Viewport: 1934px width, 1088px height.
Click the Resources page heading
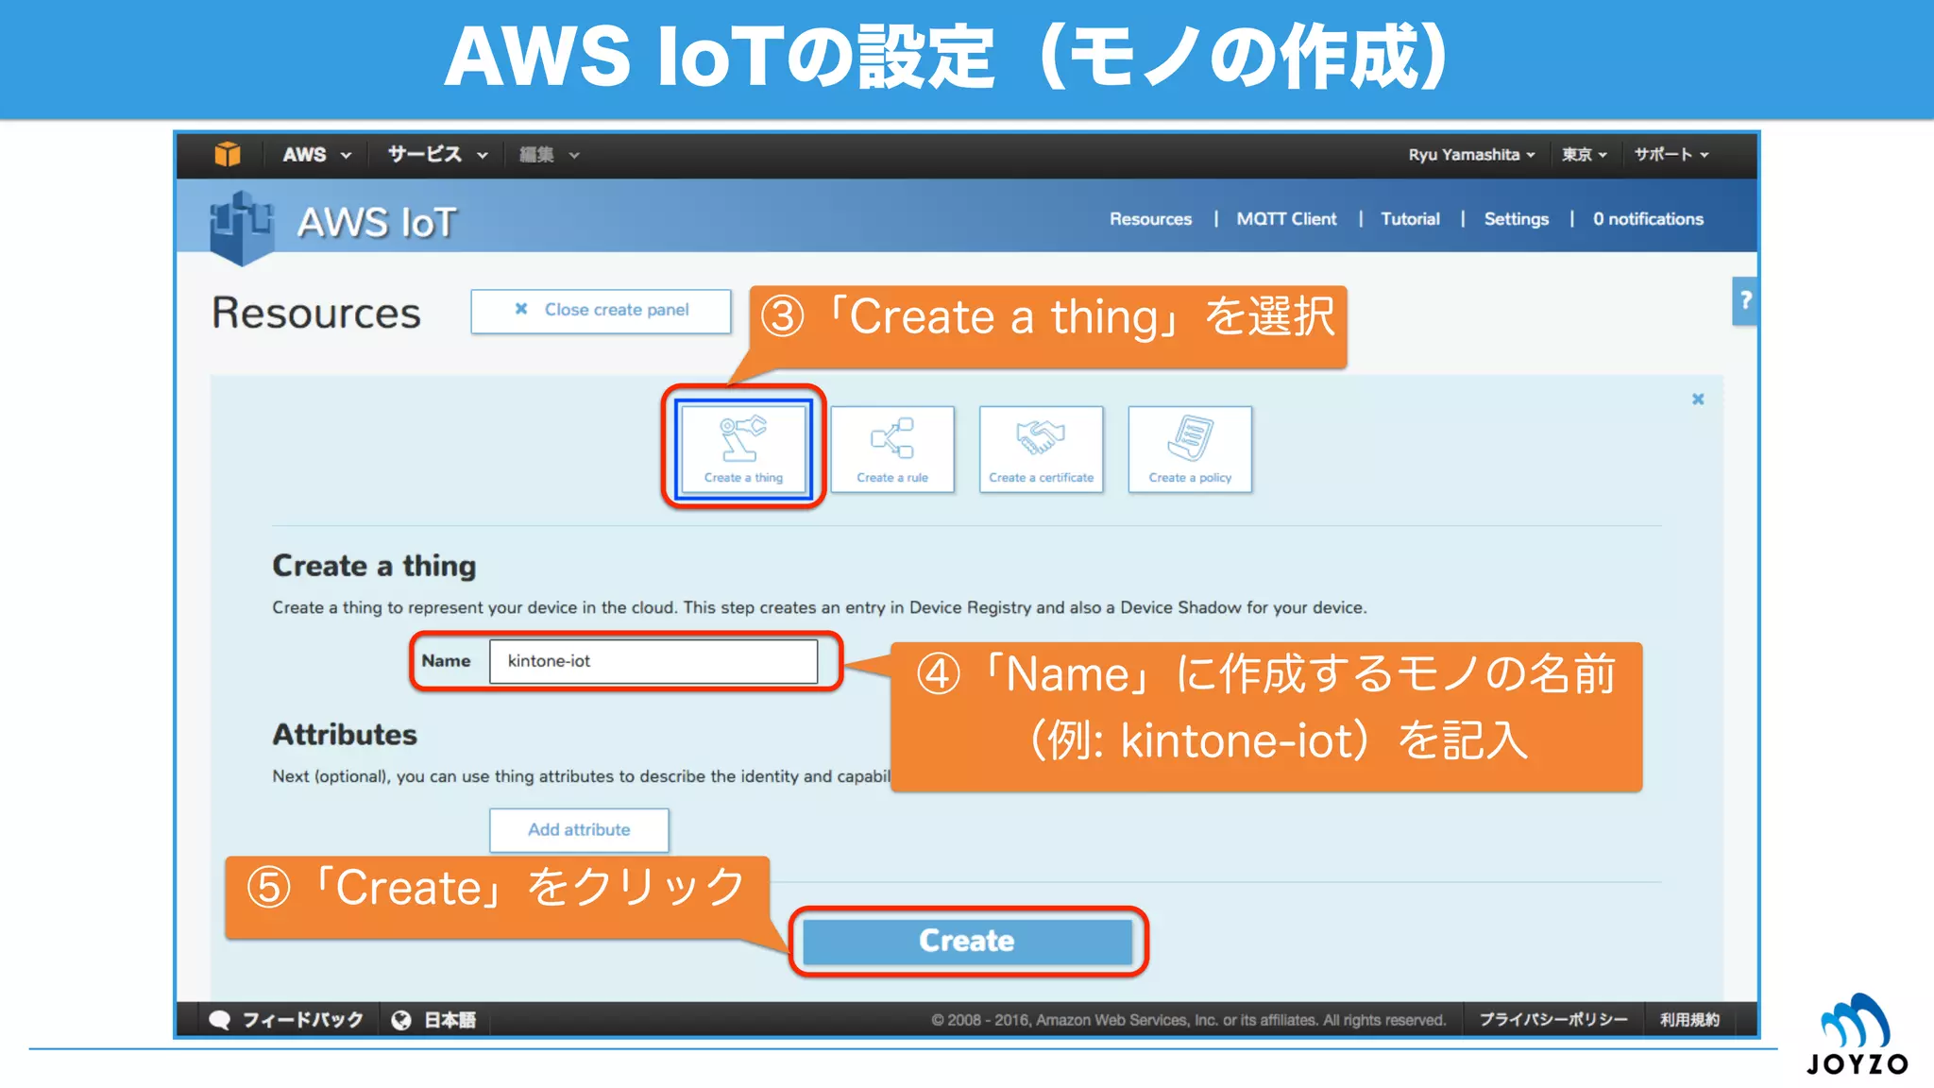pyautogui.click(x=316, y=313)
